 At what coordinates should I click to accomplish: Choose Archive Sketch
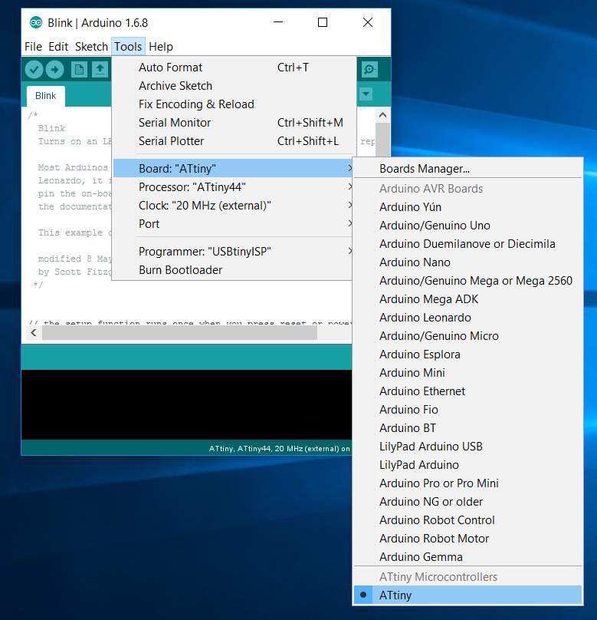pyautogui.click(x=233, y=86)
